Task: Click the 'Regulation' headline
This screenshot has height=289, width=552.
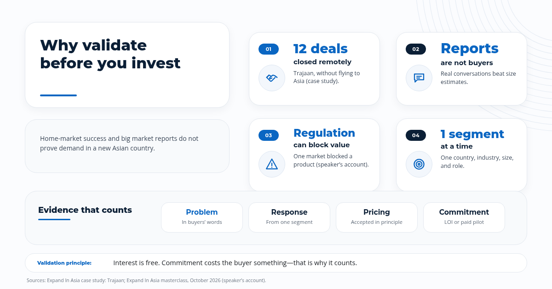Action: point(324,133)
